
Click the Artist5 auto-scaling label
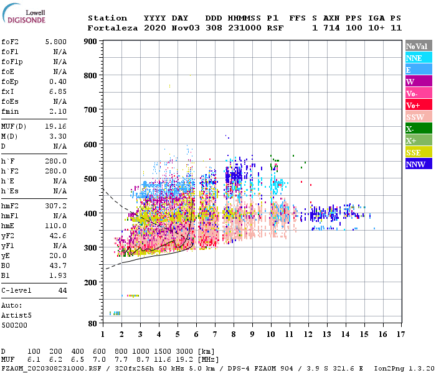tap(16, 316)
